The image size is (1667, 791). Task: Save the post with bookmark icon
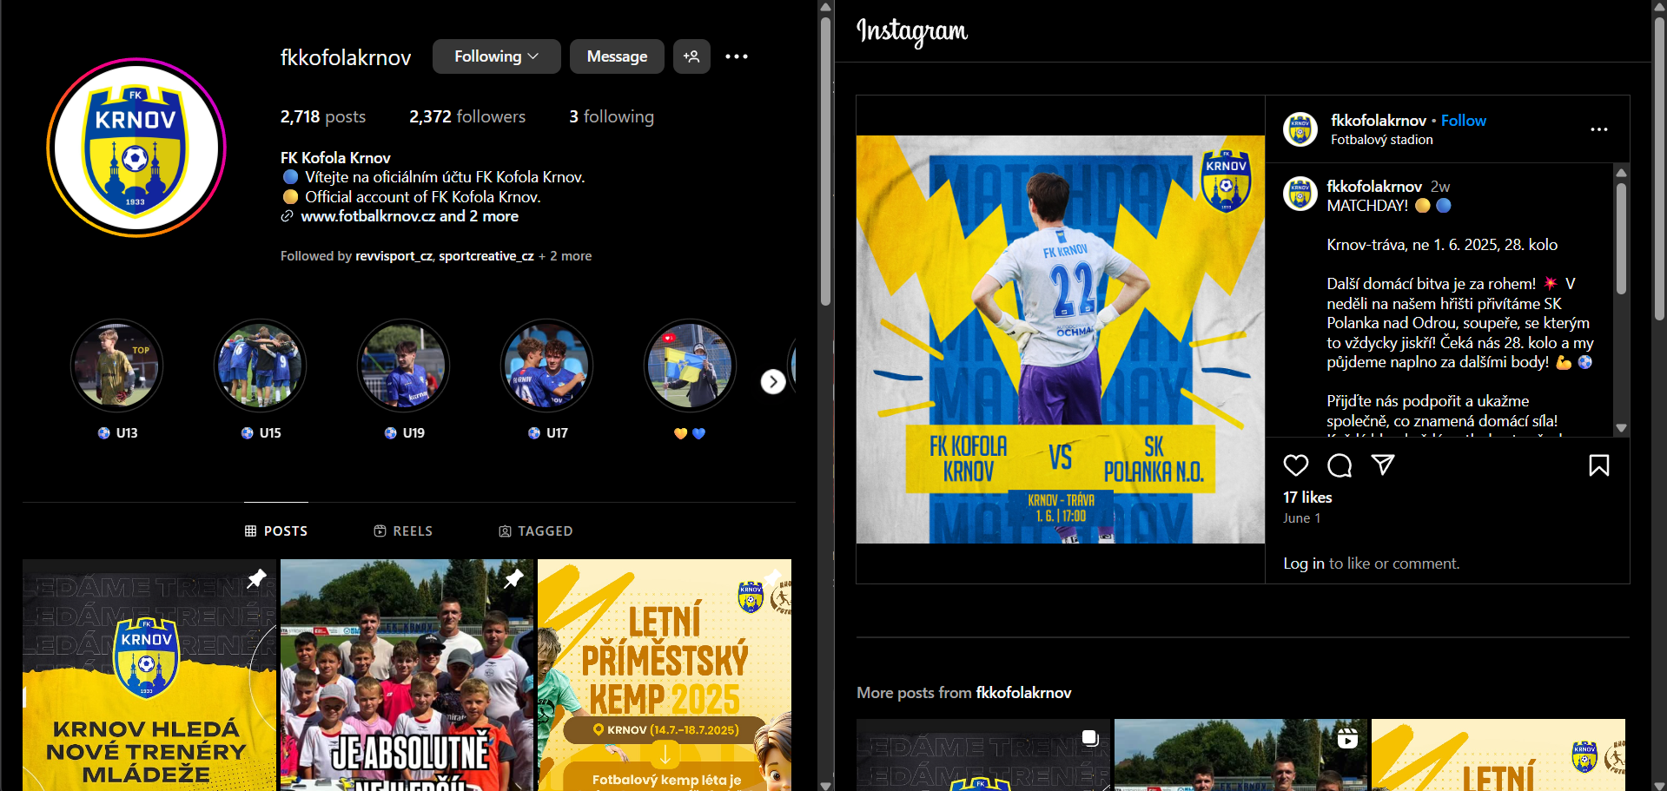click(x=1598, y=465)
